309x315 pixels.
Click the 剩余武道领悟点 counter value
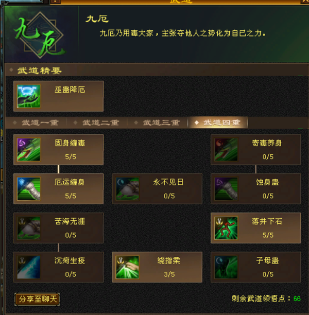click(x=297, y=299)
